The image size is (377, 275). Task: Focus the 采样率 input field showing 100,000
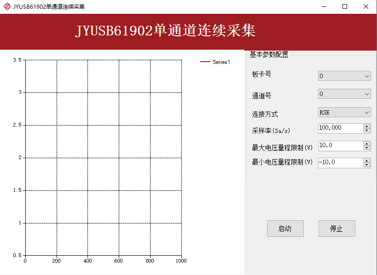[x=340, y=128]
